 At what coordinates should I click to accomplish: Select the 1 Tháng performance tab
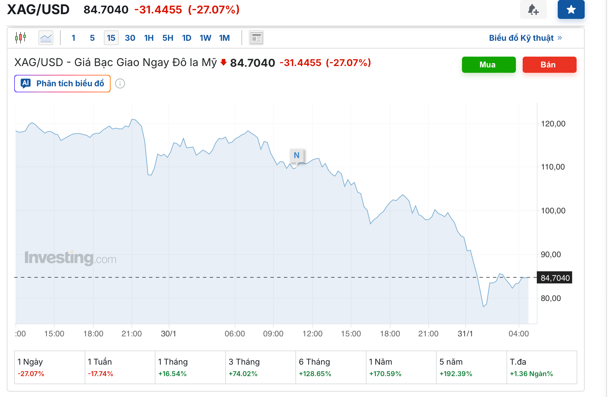(x=190, y=367)
